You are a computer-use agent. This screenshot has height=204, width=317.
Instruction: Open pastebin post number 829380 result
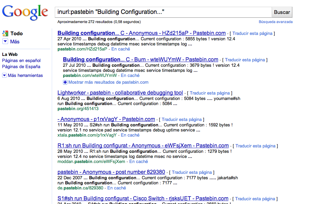coord(111,172)
